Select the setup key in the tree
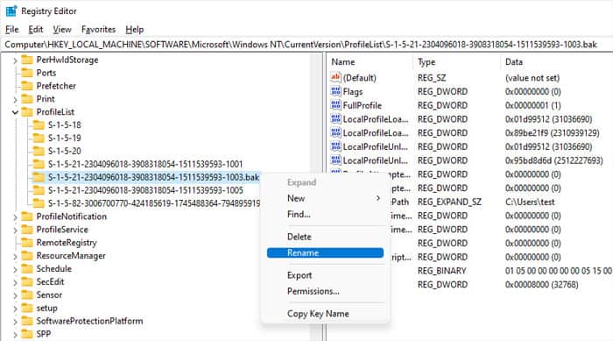613x341 pixels. [47, 308]
